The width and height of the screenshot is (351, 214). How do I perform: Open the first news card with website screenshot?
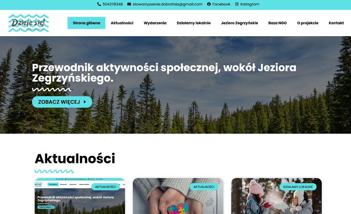[x=80, y=196]
